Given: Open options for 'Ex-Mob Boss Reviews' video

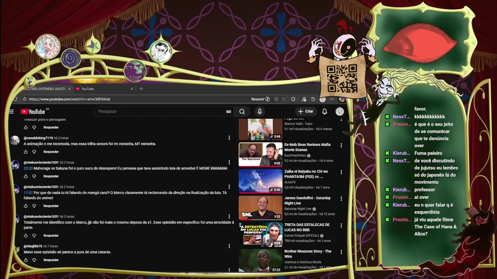Looking at the screenshot, I should 341,145.
